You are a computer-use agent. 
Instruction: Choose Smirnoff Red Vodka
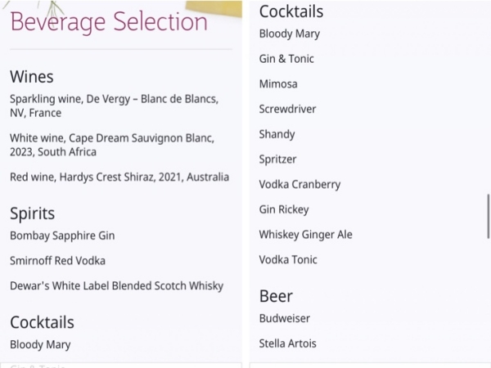[x=57, y=261]
